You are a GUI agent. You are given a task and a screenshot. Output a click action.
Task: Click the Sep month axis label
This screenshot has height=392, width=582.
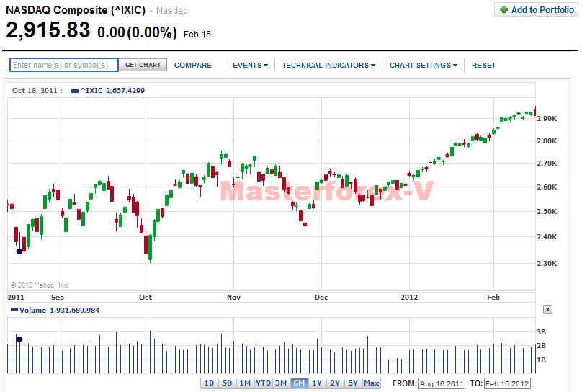[58, 298]
